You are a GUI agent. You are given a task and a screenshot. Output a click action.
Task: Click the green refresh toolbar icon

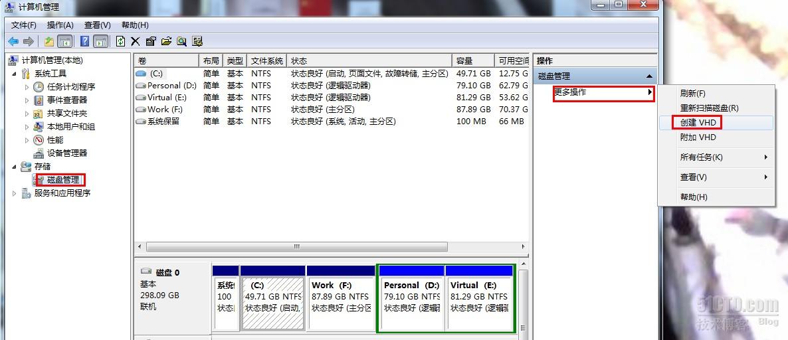tap(120, 41)
